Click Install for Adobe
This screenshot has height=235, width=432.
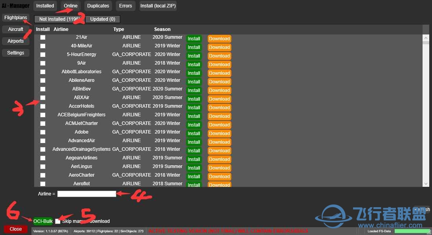194,133
